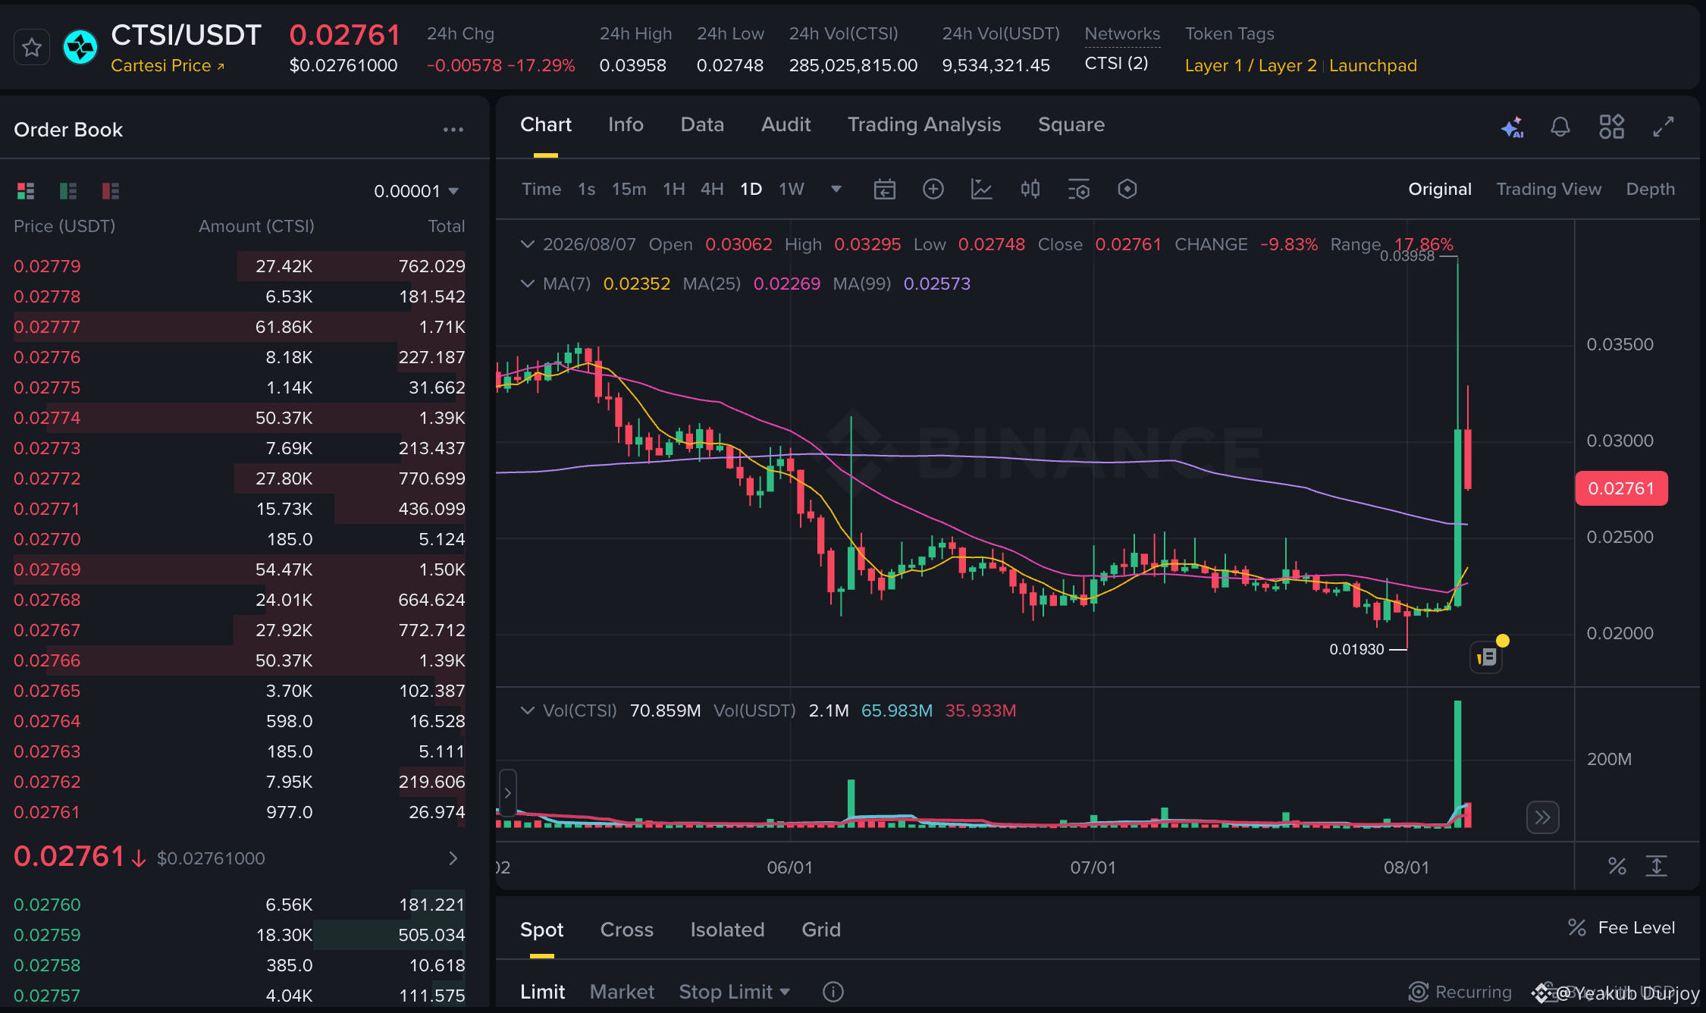
Task: Expand the chart to fullscreen
Action: [1664, 127]
